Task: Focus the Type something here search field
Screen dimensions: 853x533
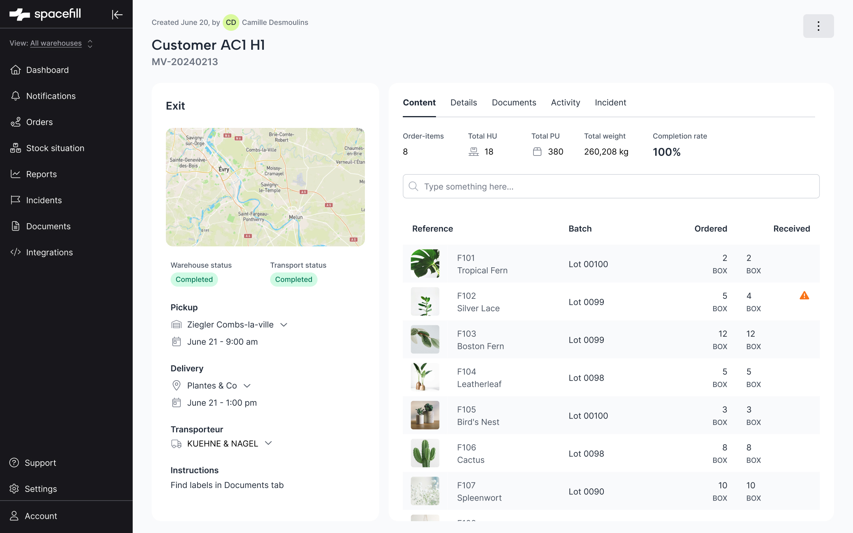Action: click(x=611, y=186)
